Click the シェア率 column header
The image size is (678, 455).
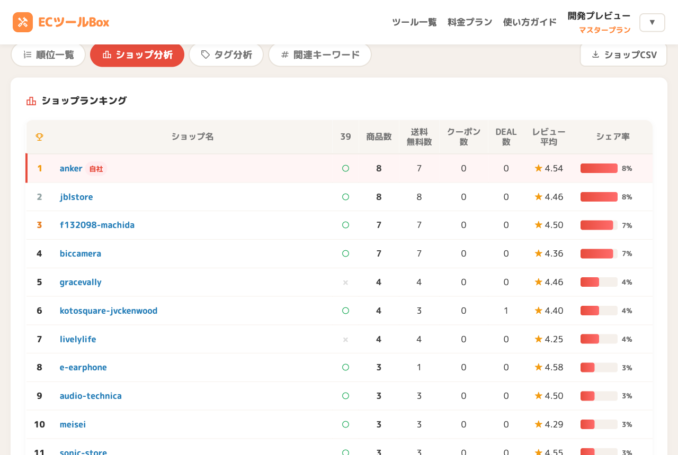613,137
